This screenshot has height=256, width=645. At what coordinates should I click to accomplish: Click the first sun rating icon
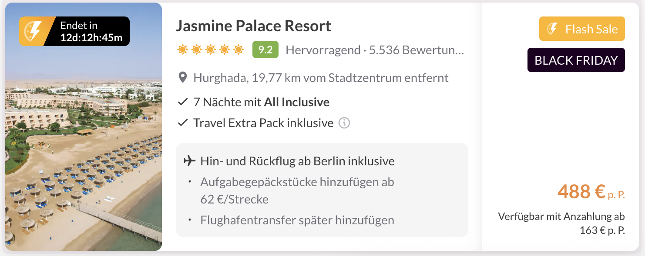(183, 50)
